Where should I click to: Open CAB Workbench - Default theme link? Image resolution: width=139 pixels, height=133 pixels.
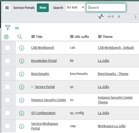[116, 48]
